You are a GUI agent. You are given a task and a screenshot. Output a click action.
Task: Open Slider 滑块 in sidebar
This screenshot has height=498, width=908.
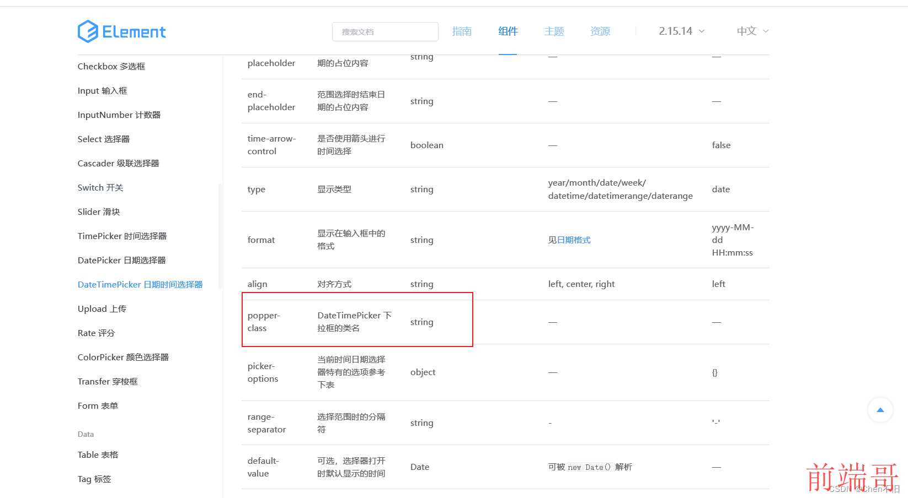(99, 212)
